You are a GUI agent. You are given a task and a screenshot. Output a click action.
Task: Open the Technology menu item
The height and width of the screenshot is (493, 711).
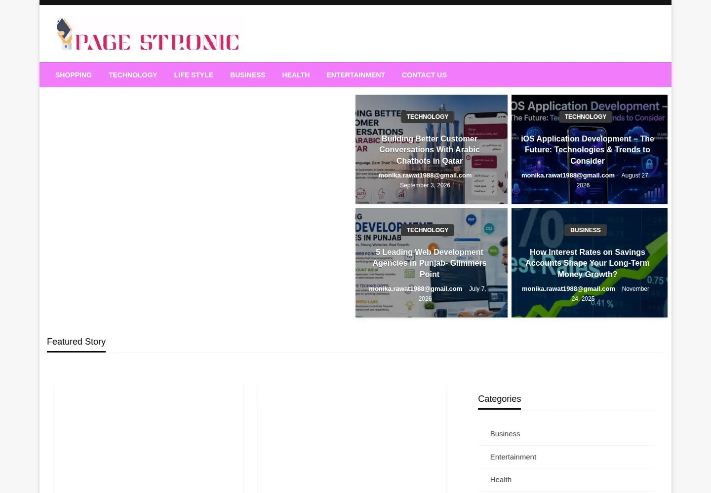[133, 75]
